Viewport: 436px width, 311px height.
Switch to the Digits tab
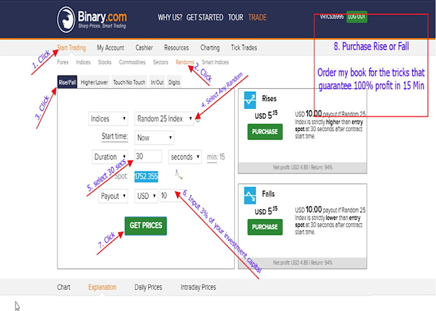click(x=174, y=82)
